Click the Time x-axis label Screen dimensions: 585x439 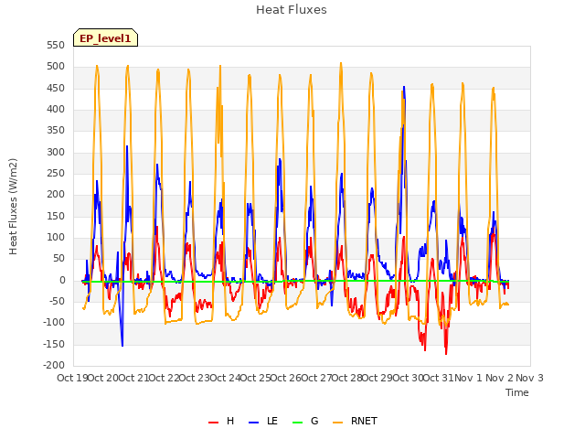click(x=517, y=392)
